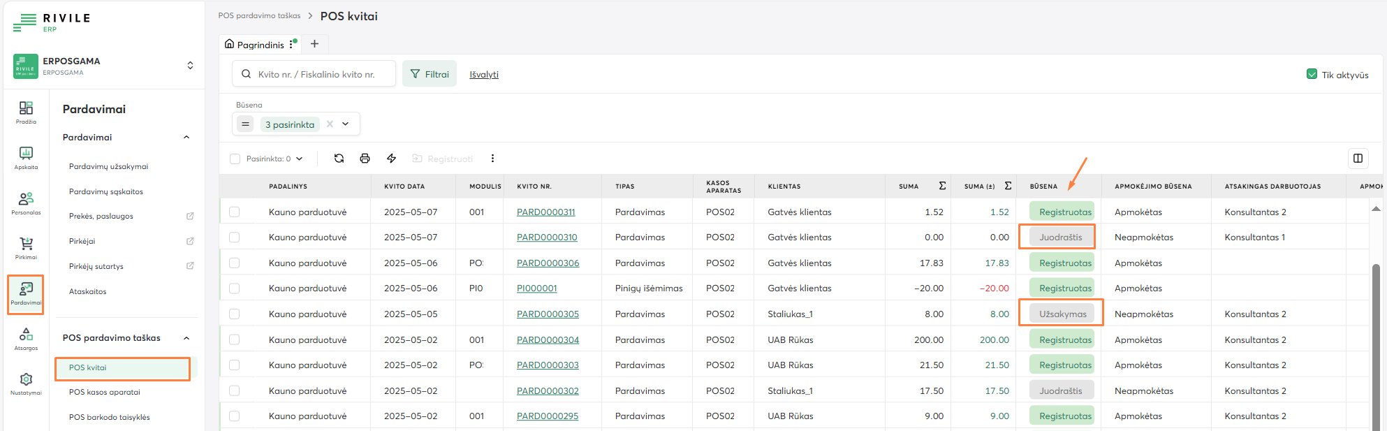Open column layout settings icon
Image resolution: width=1387 pixels, height=431 pixels.
[x=1358, y=159]
